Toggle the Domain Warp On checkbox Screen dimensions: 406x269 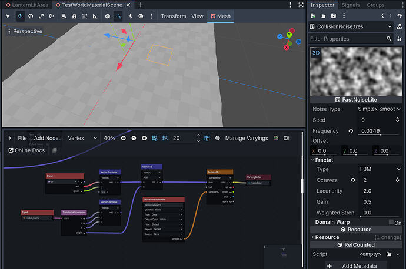tap(391, 221)
